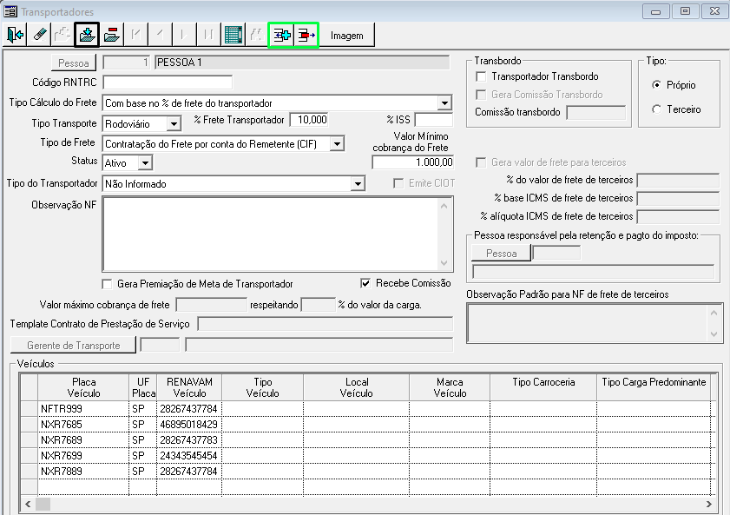Image resolution: width=730 pixels, height=515 pixels.
Task: Click the Marca Veículo column header
Action: 450,387
